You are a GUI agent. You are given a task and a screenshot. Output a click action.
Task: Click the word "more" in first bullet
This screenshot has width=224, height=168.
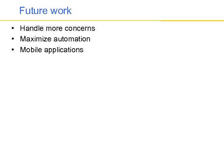54,28
